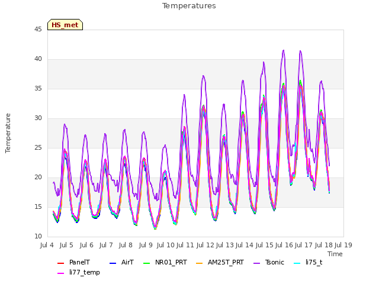The width and height of the screenshot is (379, 284).
Task: Click the green NR01_PRT legend swatch
Action: point(147,263)
